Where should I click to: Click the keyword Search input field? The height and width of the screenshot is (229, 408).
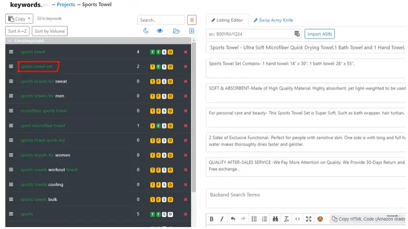(x=161, y=20)
